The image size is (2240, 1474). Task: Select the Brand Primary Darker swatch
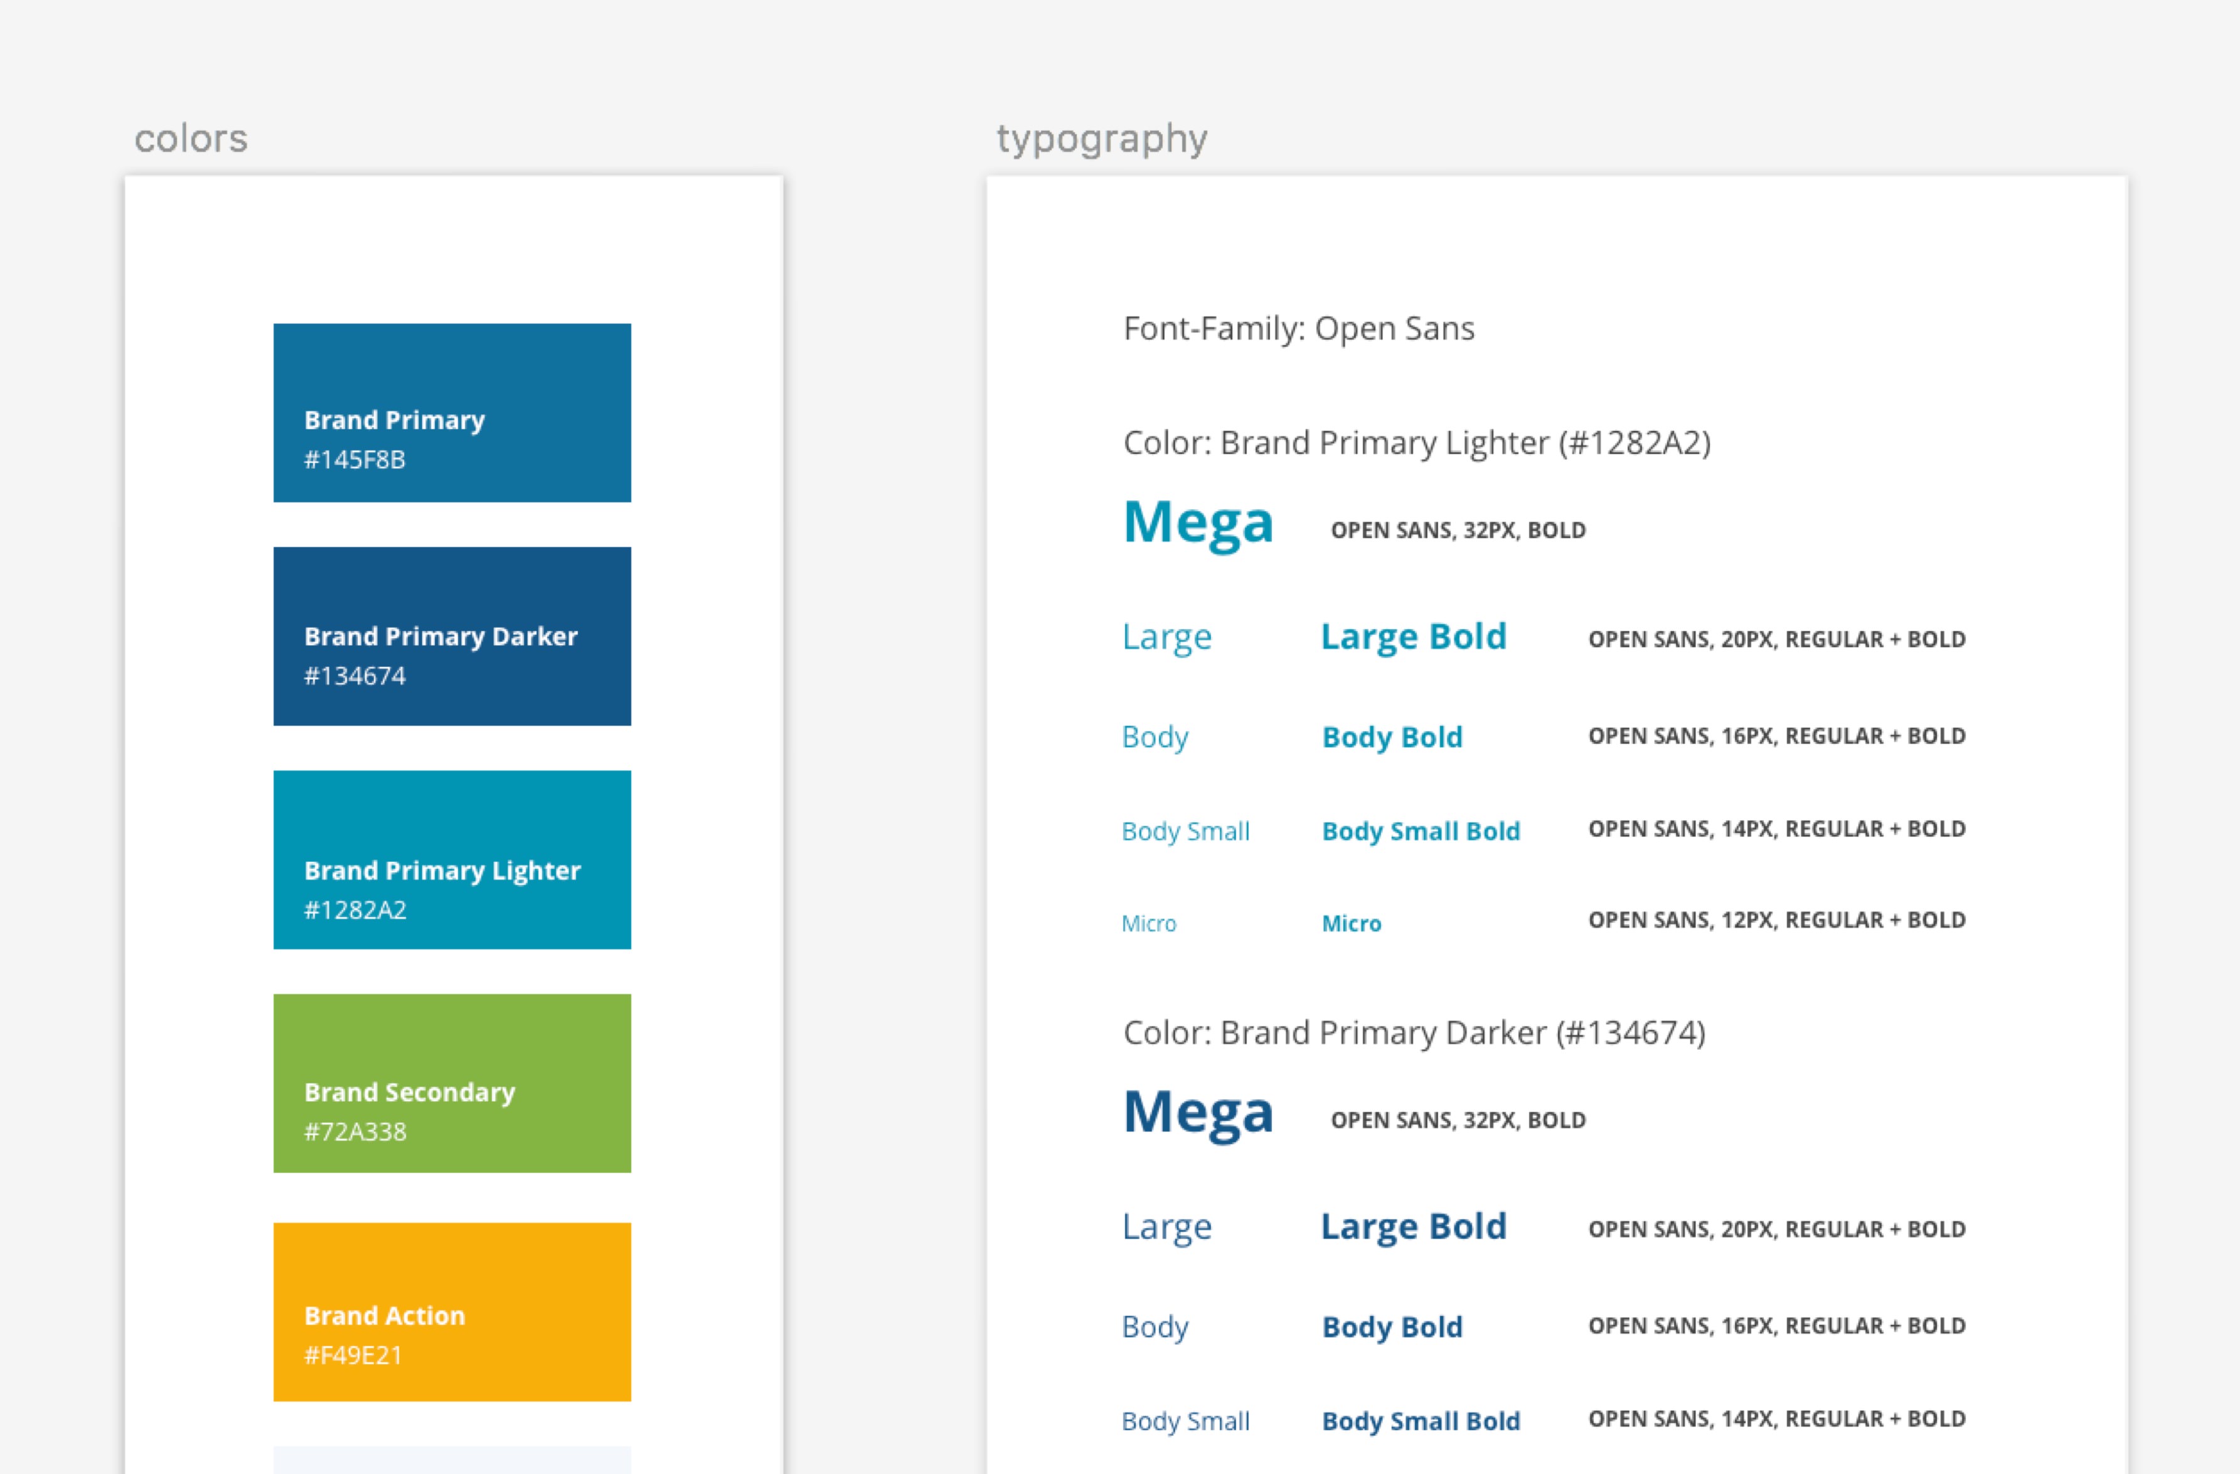(452, 636)
